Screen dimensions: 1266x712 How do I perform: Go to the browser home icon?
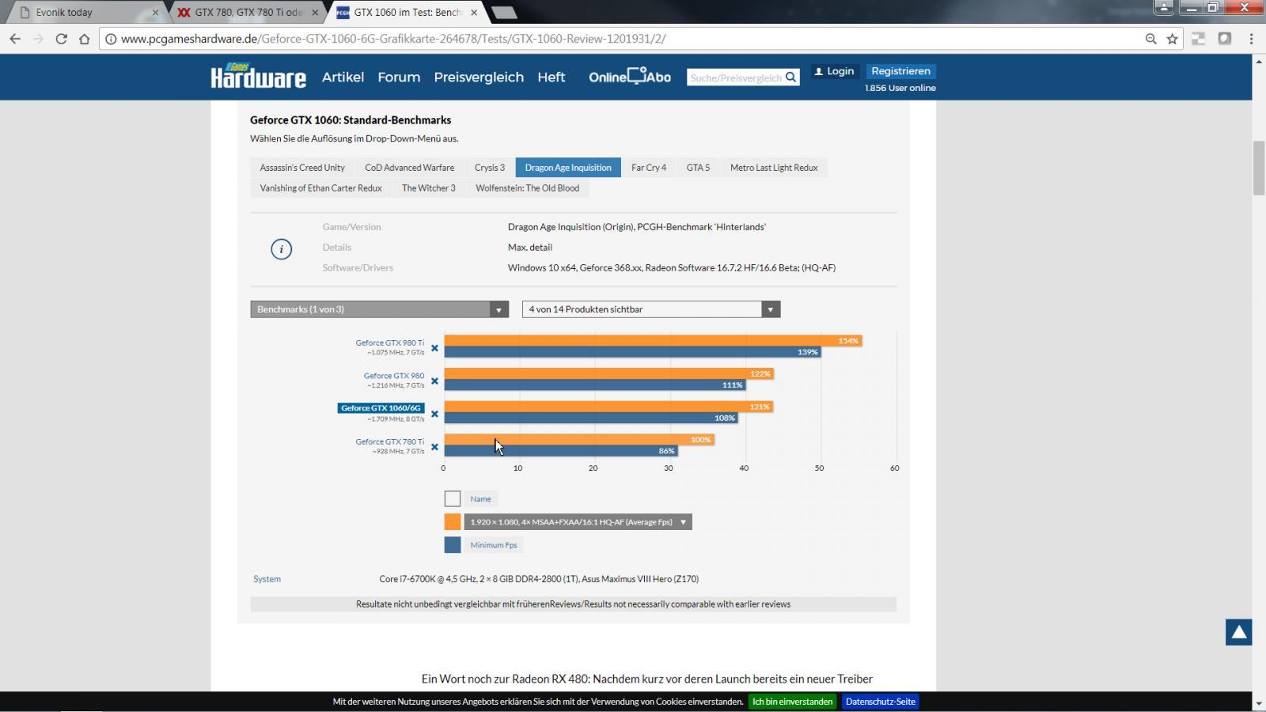click(x=84, y=39)
